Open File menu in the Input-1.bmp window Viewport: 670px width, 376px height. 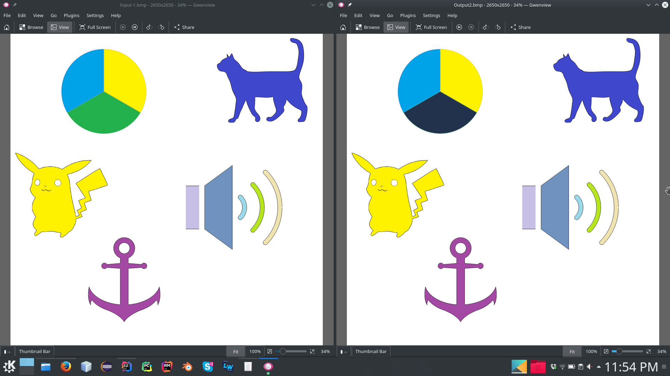[7, 15]
